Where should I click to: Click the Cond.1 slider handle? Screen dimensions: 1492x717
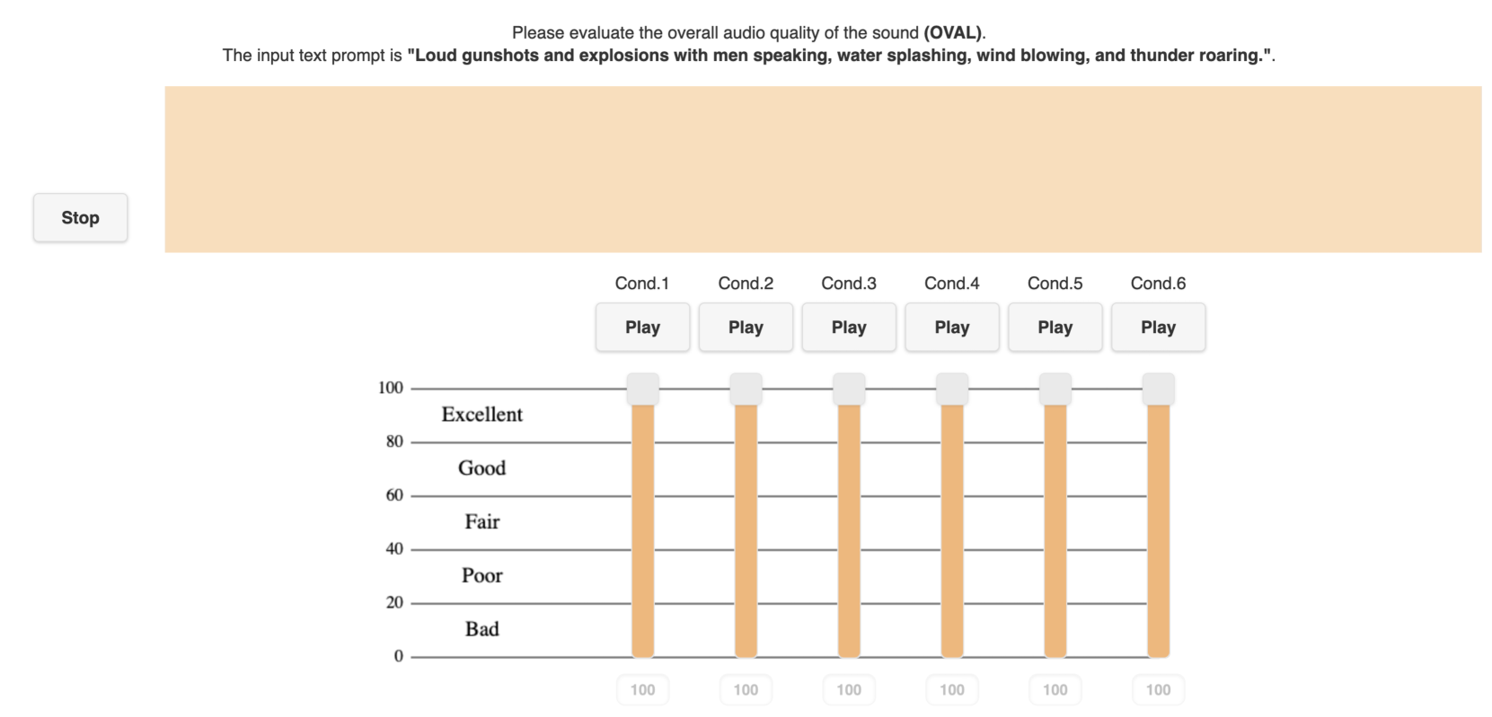click(642, 389)
